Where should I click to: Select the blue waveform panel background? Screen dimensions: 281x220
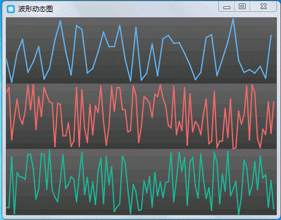pyautogui.click(x=141, y=50)
